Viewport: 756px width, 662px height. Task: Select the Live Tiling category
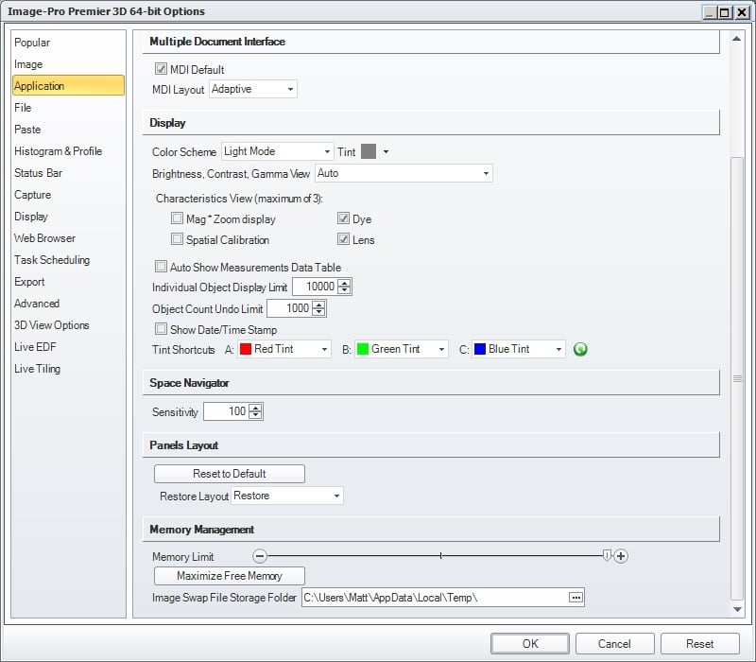68,368
